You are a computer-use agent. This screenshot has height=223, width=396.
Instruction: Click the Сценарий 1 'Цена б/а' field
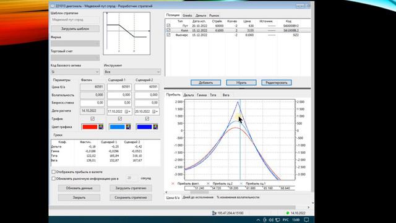pos(119,87)
